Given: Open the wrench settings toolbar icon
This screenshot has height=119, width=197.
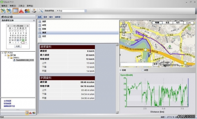Looking at the screenshot, I should point(41,11).
